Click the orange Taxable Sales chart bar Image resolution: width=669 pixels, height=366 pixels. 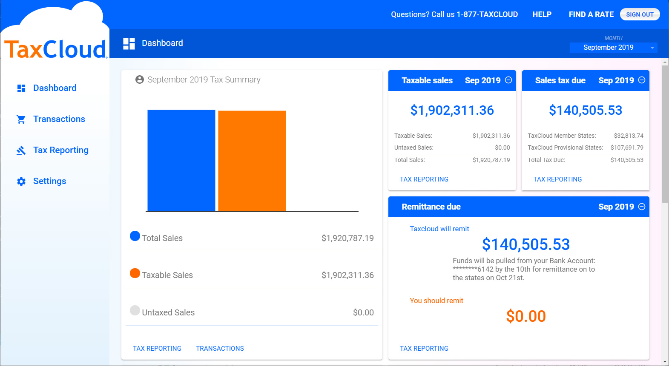pyautogui.click(x=252, y=161)
